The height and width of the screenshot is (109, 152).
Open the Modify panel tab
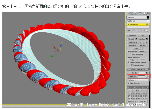[132, 14]
